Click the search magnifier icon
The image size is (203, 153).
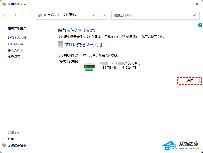pyautogui.click(x=194, y=15)
